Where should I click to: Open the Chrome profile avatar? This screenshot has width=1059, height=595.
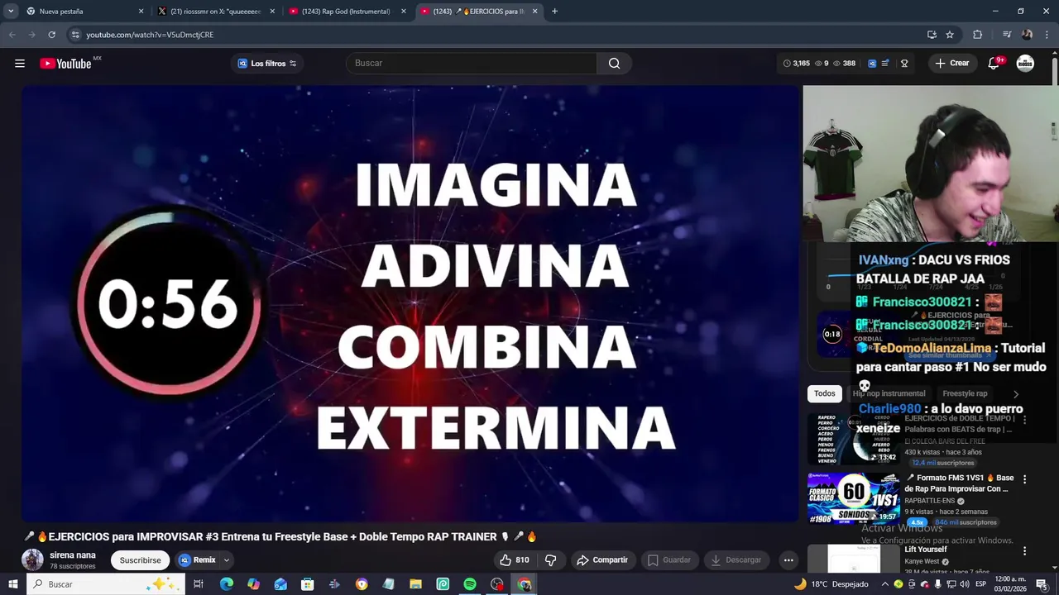1027,35
